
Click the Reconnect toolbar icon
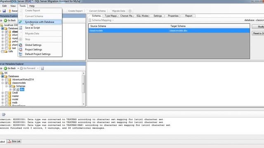(x=10, y=11)
